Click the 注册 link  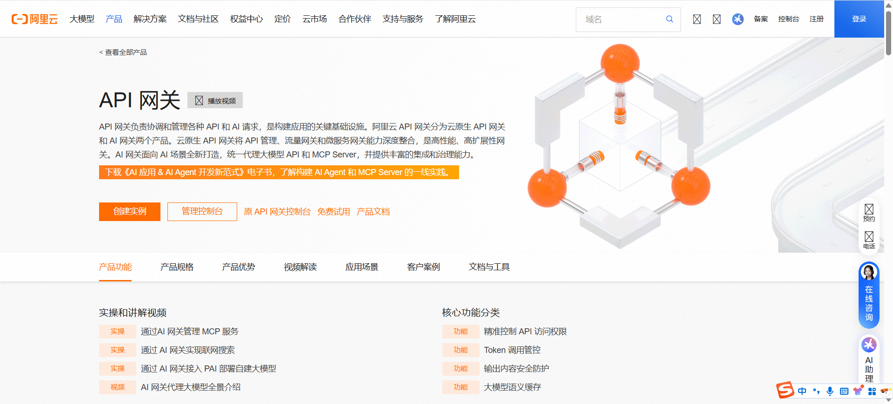pos(816,19)
